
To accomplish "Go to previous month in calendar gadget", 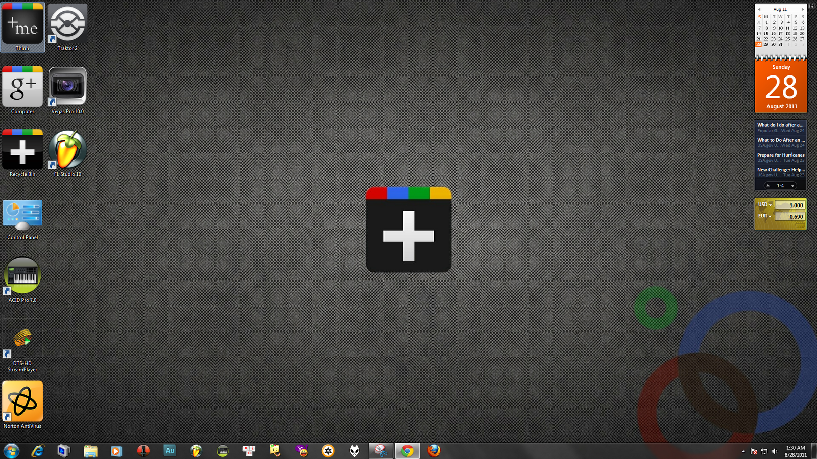I will pos(759,9).
